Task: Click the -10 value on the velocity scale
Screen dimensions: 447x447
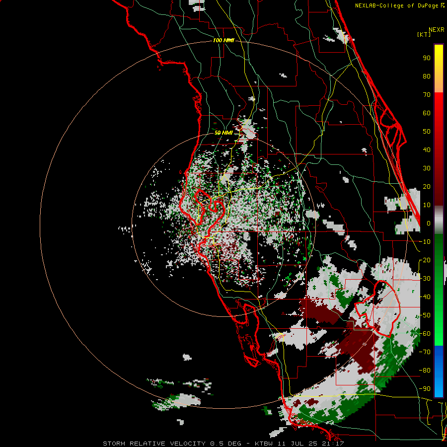Action: 425,242
